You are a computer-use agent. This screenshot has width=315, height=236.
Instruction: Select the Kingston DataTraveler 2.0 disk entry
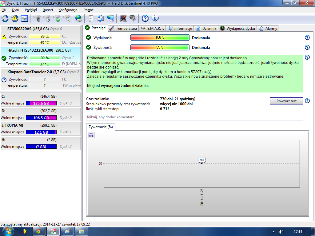(41, 78)
